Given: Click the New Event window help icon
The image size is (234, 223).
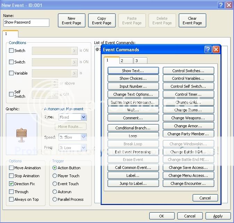Looking at the screenshot, I should tap(221, 5).
